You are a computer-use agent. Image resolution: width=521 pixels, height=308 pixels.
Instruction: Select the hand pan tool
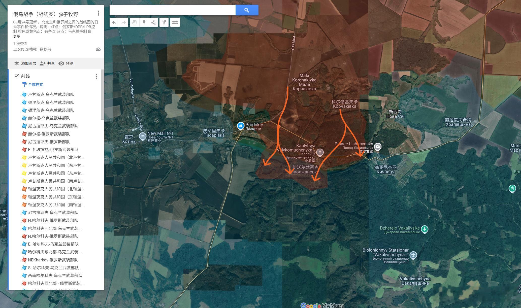[x=135, y=22]
